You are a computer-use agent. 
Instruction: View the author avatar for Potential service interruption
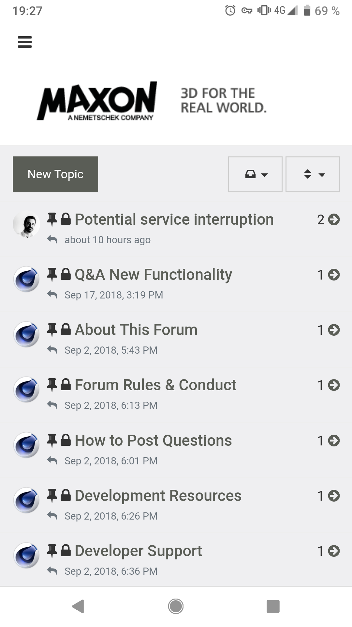point(26,224)
